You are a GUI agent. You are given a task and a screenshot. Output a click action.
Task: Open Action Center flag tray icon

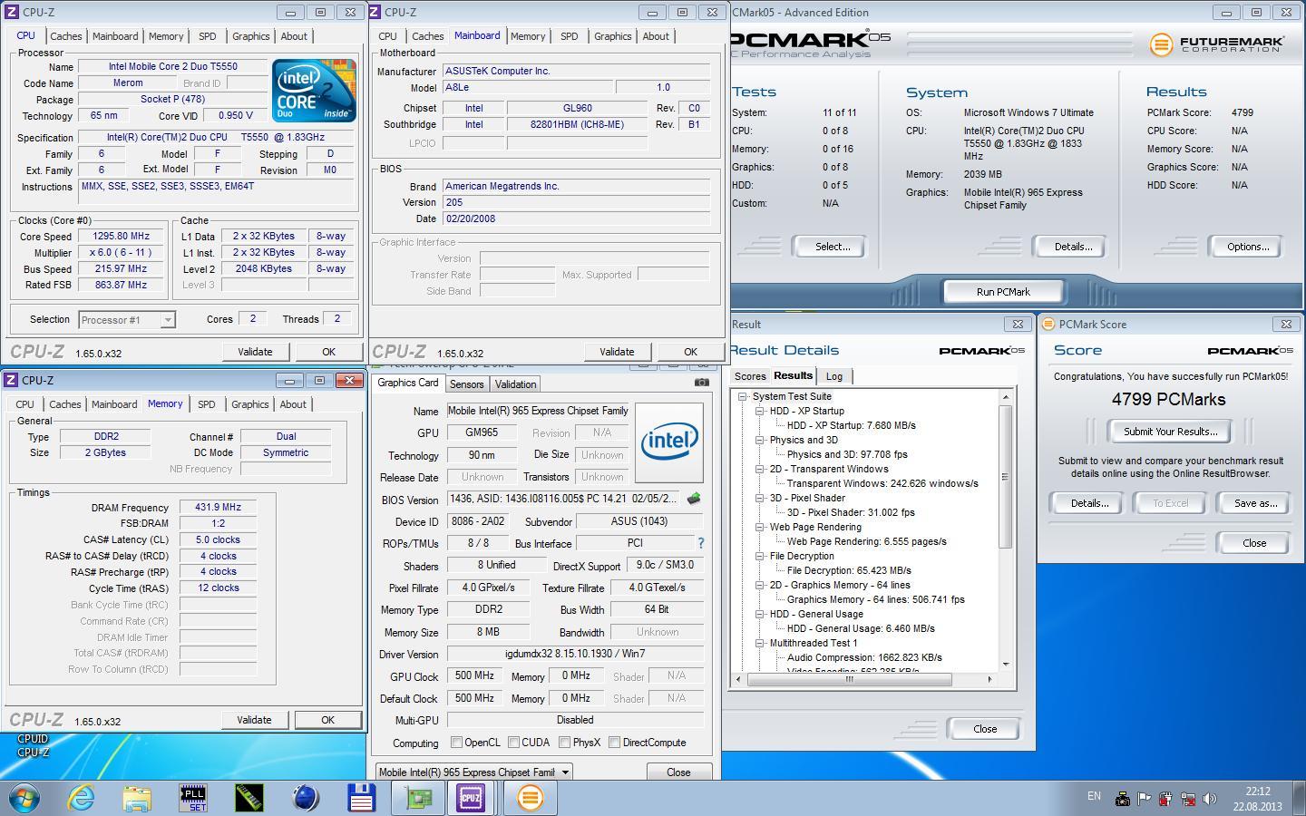click(1144, 799)
